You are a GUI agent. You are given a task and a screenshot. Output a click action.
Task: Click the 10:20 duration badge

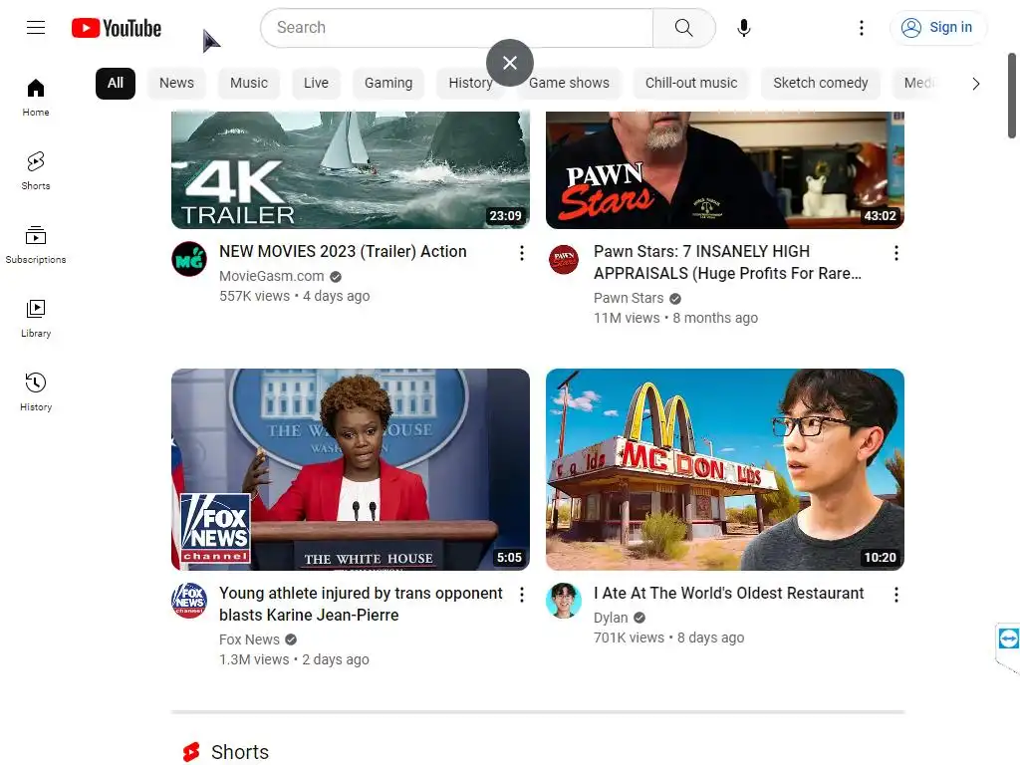[x=880, y=558]
